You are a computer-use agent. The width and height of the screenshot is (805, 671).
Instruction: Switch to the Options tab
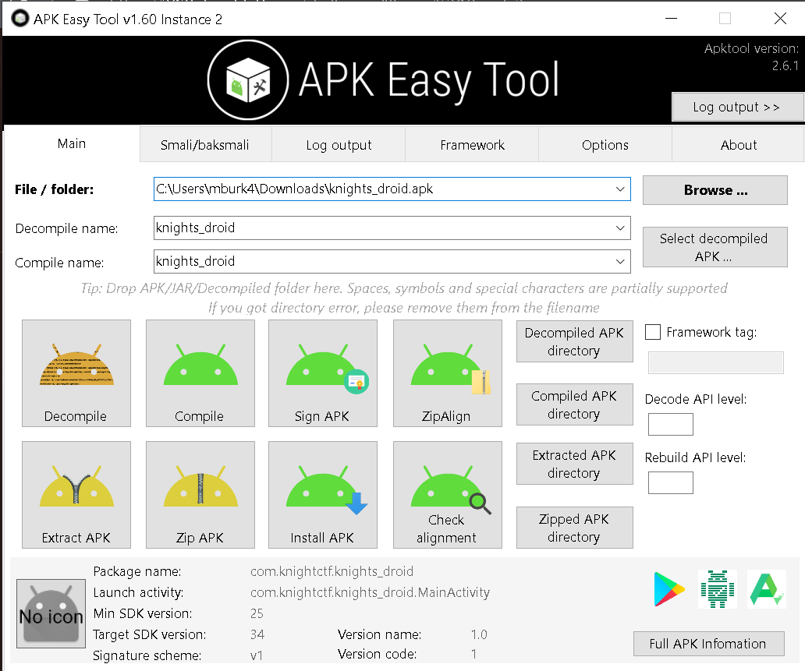(x=605, y=145)
